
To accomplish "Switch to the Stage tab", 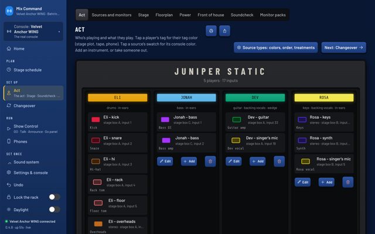I will (x=143, y=15).
